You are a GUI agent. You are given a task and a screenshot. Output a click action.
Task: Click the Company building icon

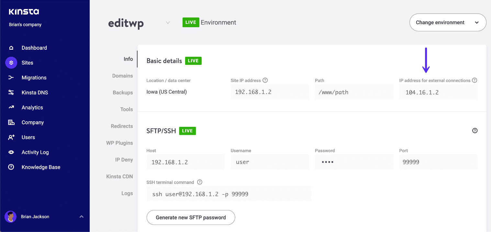11,122
